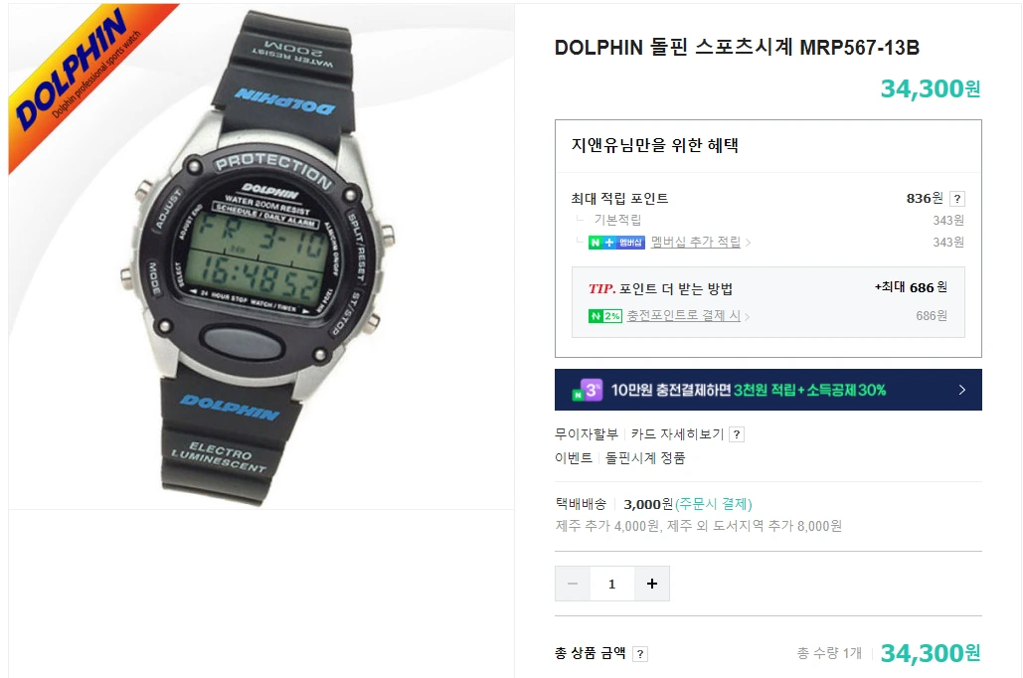Viewport: 1023px width, 678px height.
Task: Click the Dolphin watch product image
Action: 260,256
